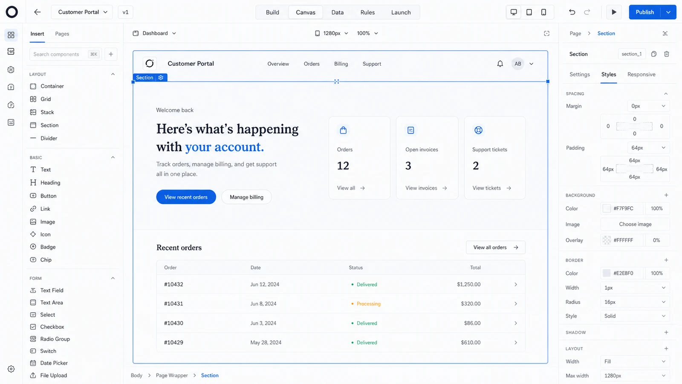Click the View invoices link
The height and width of the screenshot is (384, 682).
click(426, 188)
